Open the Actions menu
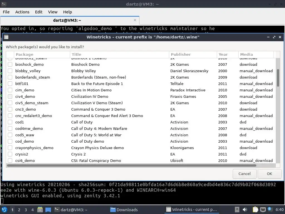Viewport: 285px width, 214px height. click(x=22, y=12)
